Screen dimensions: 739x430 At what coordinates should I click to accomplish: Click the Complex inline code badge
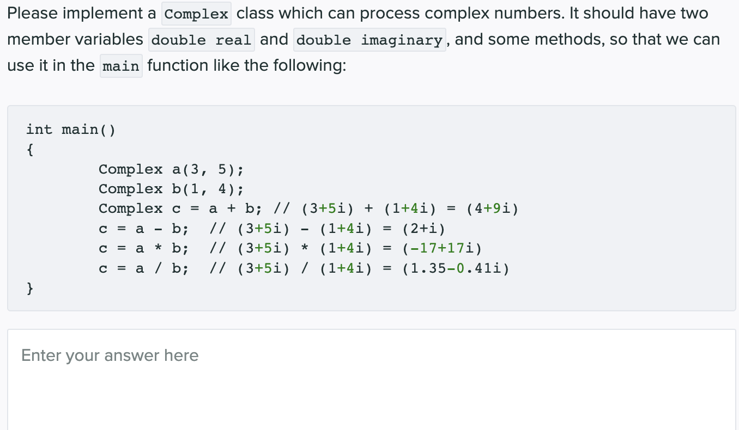tap(196, 13)
